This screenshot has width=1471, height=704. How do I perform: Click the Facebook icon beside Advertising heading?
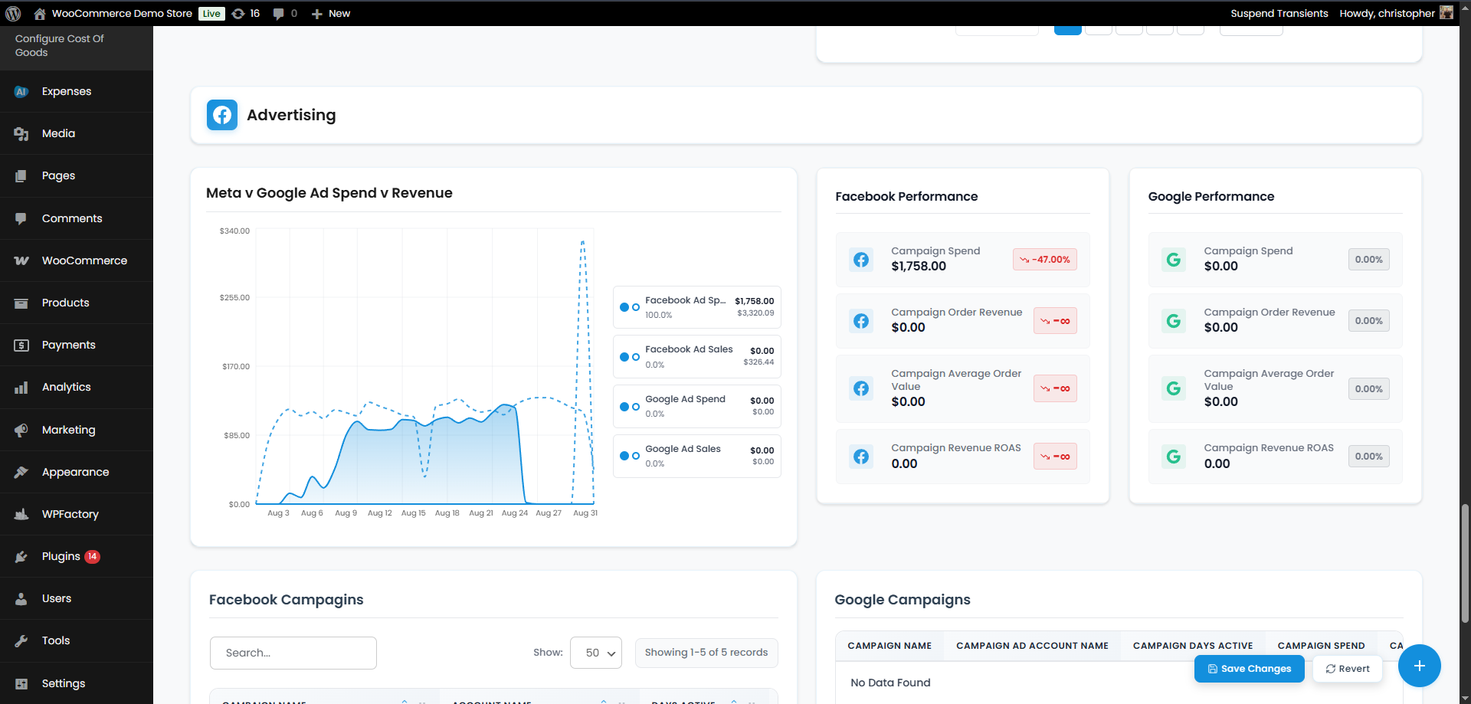pyautogui.click(x=222, y=115)
